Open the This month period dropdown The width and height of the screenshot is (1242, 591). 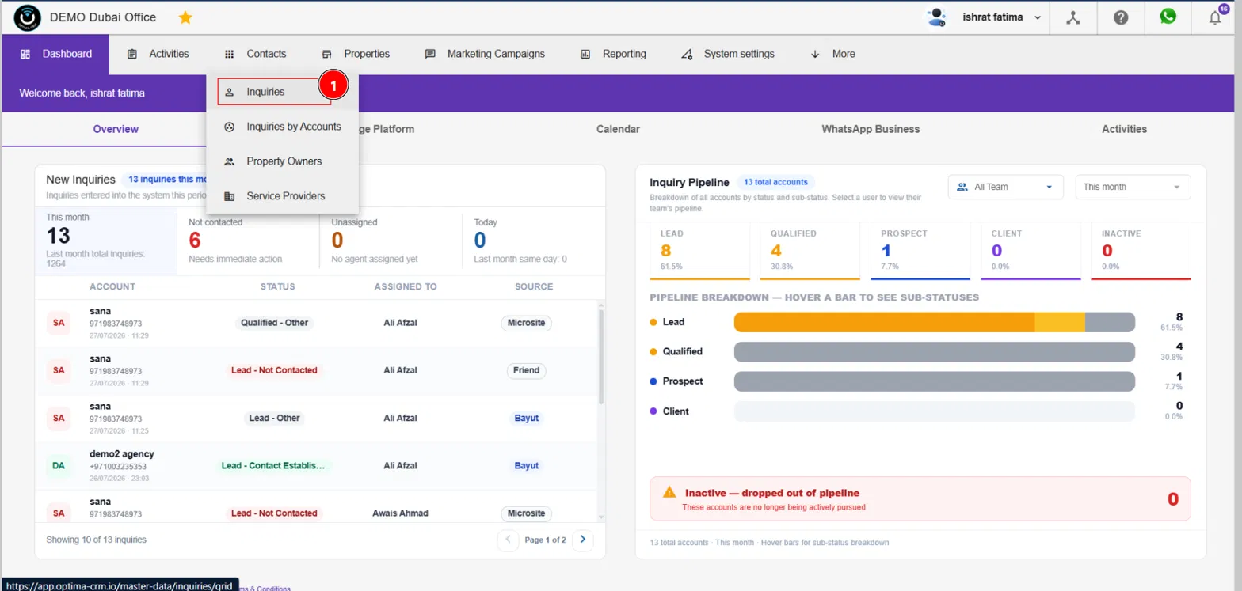pos(1133,187)
